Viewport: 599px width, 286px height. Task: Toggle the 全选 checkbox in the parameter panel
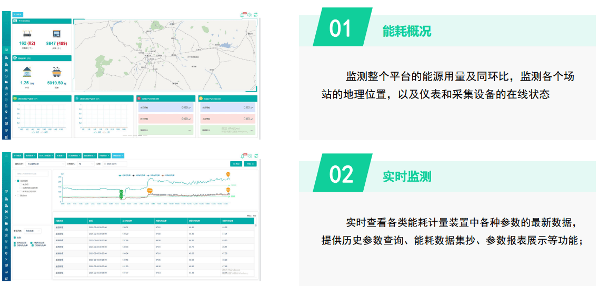pos(15,238)
